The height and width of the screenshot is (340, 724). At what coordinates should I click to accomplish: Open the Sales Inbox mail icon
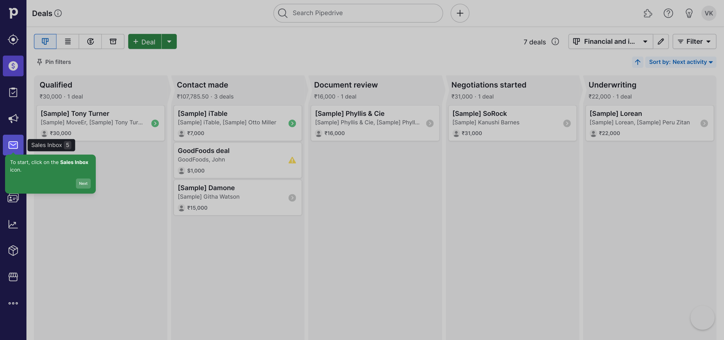pyautogui.click(x=13, y=145)
